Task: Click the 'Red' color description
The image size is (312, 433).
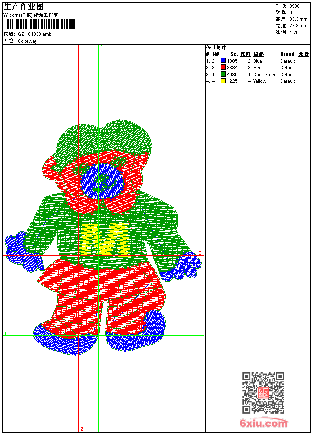Action: [x=257, y=67]
